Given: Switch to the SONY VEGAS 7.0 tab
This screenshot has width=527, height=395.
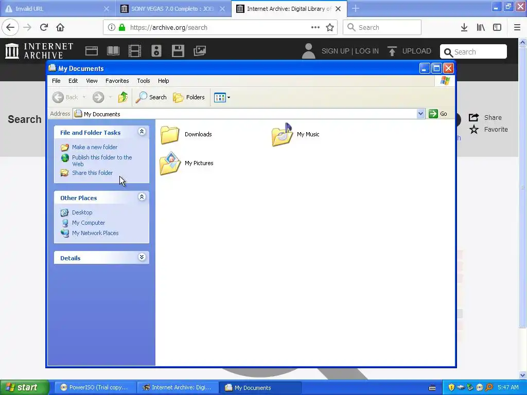Looking at the screenshot, I should click(173, 9).
